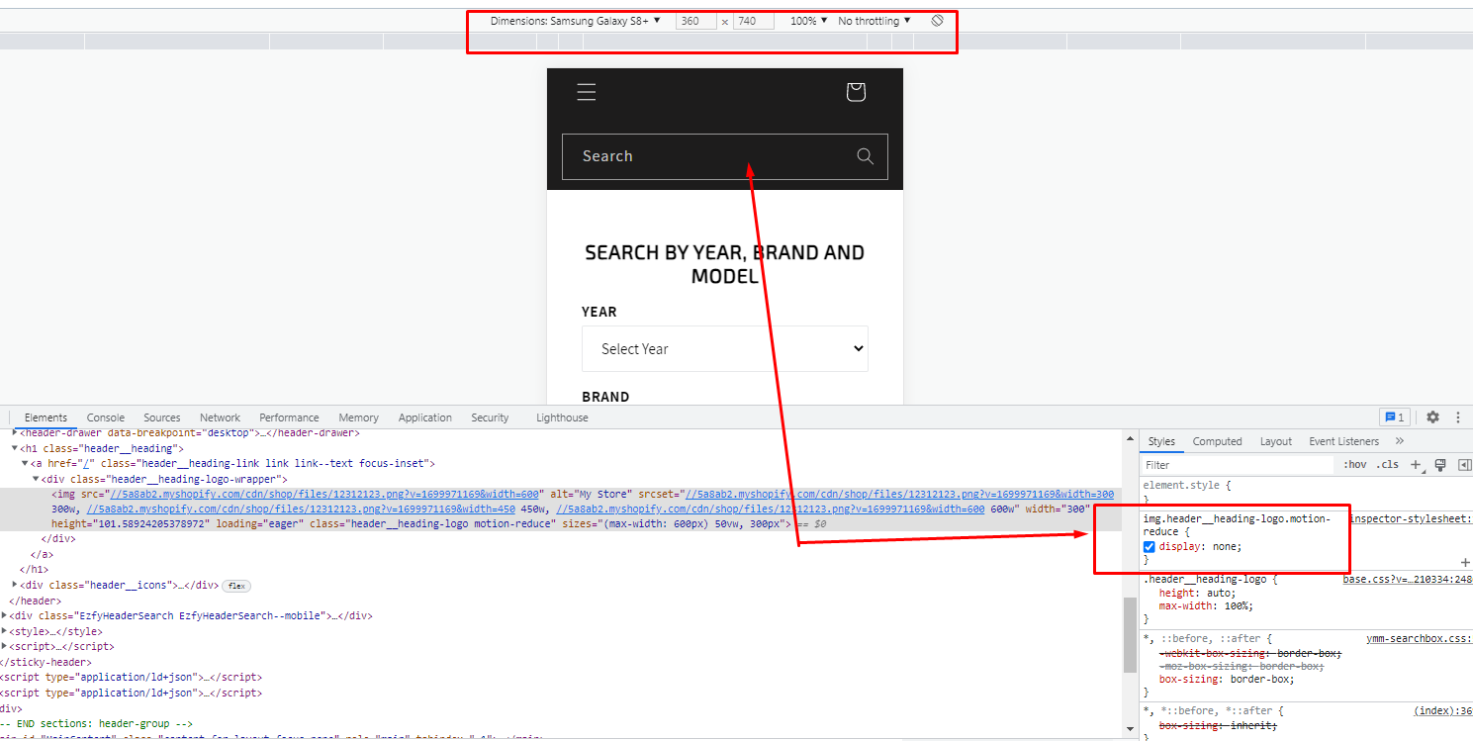
Task: Click the 'height: auto' declaration
Action: tap(1197, 593)
